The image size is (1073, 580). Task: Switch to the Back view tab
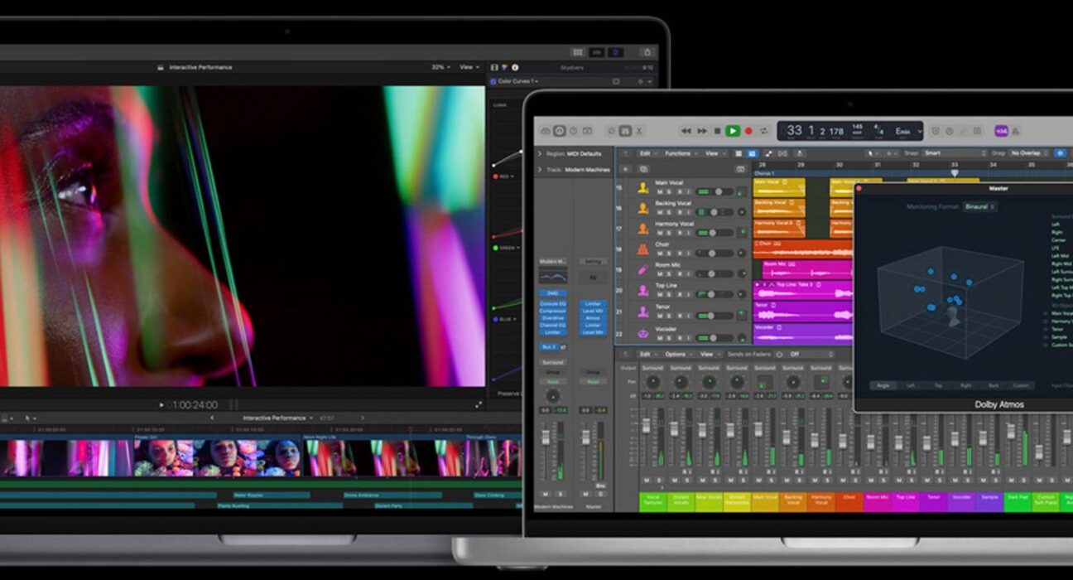pos(994,385)
